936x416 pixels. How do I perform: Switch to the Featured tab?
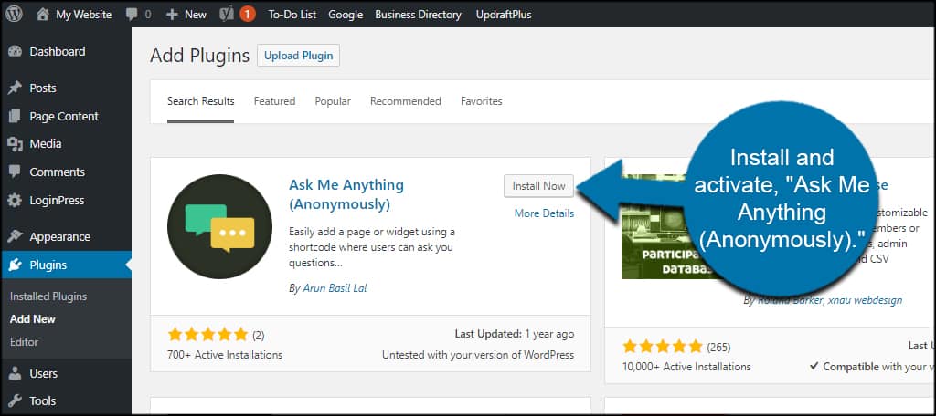click(x=274, y=101)
